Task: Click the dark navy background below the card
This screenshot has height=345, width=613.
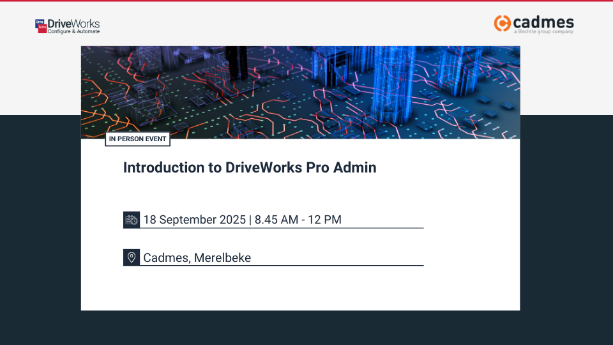Action: tap(306, 327)
